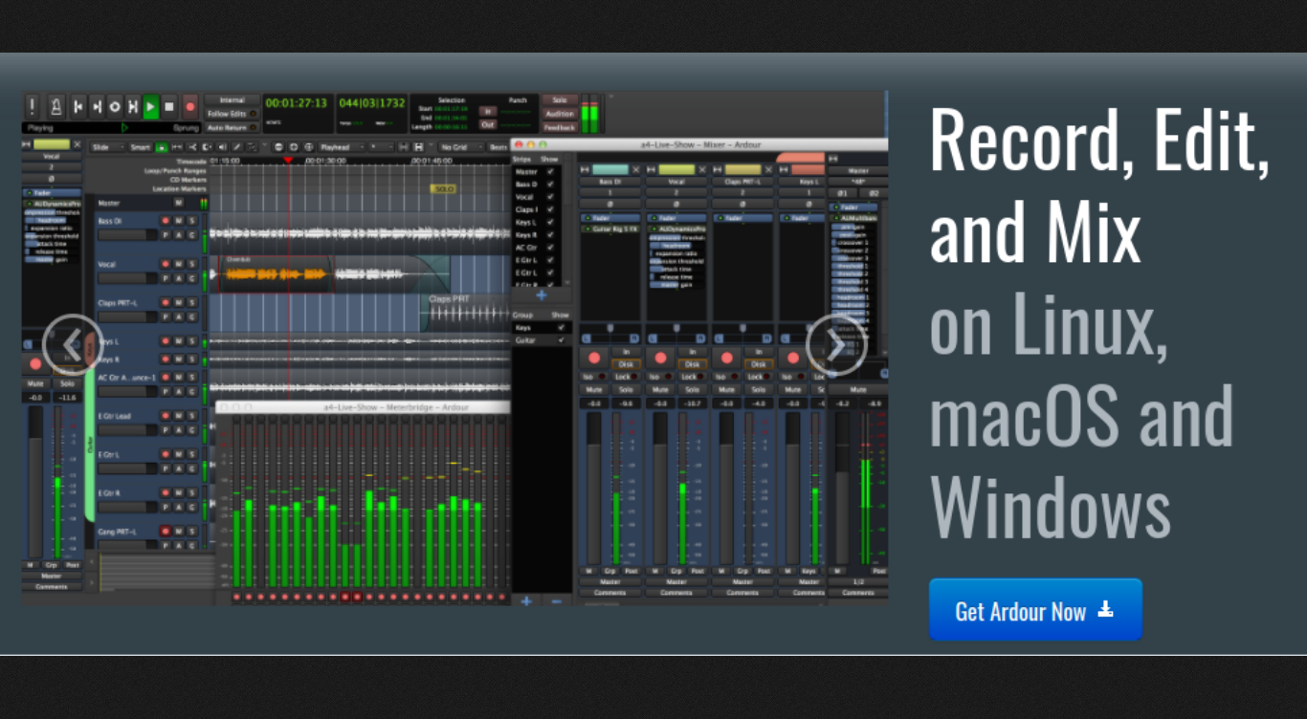
Task: Toggle Show checkbox for Guitar group
Action: 561,339
